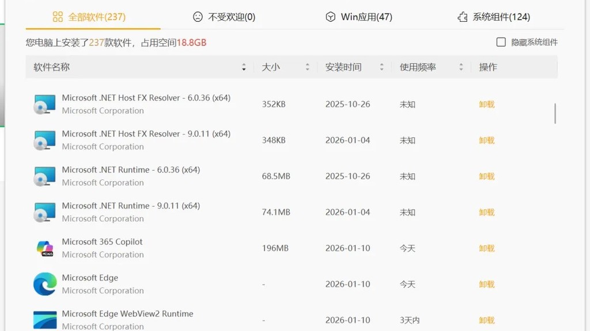Click the .NET Host FX Resolver 6.0.36 icon
The height and width of the screenshot is (331, 590).
click(x=44, y=105)
